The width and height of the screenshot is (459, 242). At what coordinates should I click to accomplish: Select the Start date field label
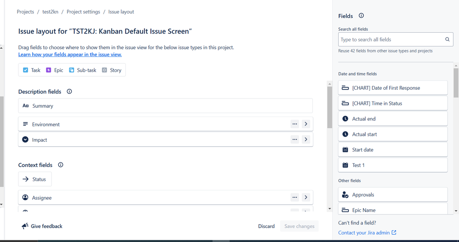(x=363, y=150)
